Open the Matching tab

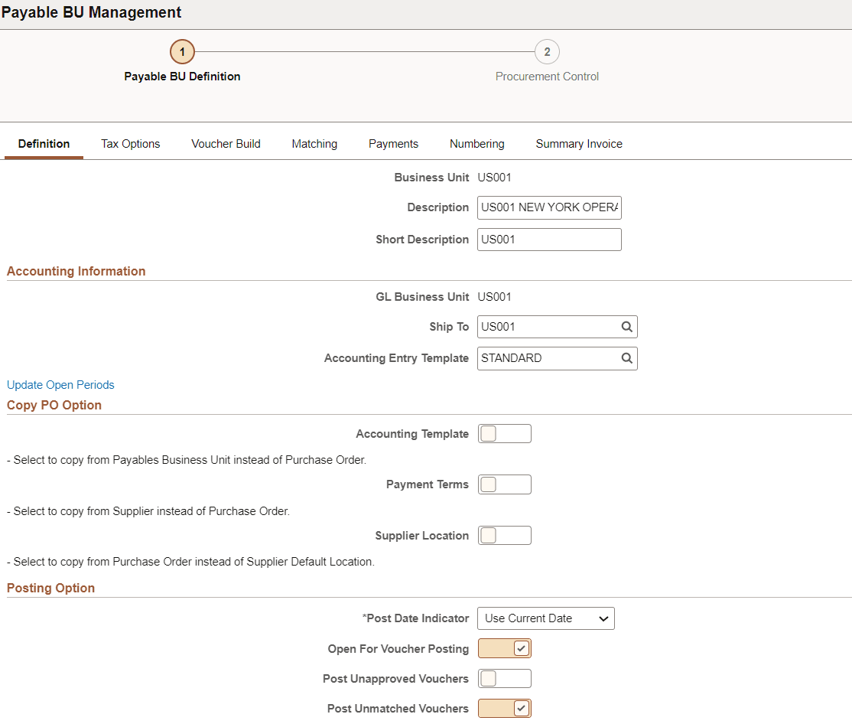314,144
